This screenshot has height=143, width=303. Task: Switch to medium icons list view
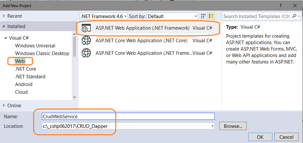coord(212,16)
